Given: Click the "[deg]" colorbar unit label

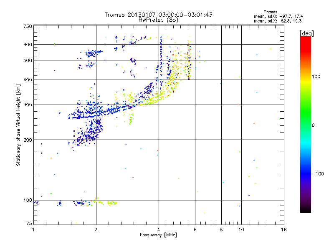Looking at the screenshot, I should [x=306, y=33].
